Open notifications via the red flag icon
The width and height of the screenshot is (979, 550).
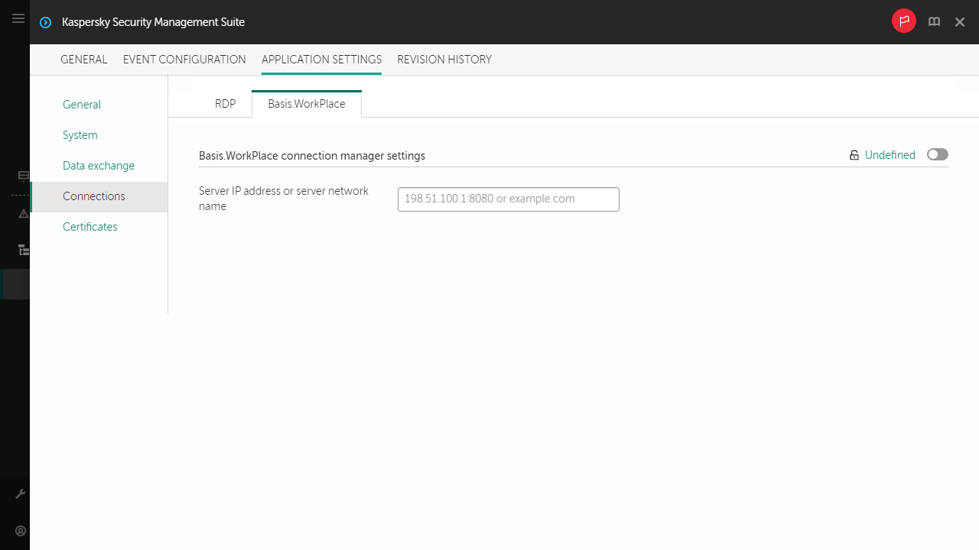pyautogui.click(x=903, y=21)
